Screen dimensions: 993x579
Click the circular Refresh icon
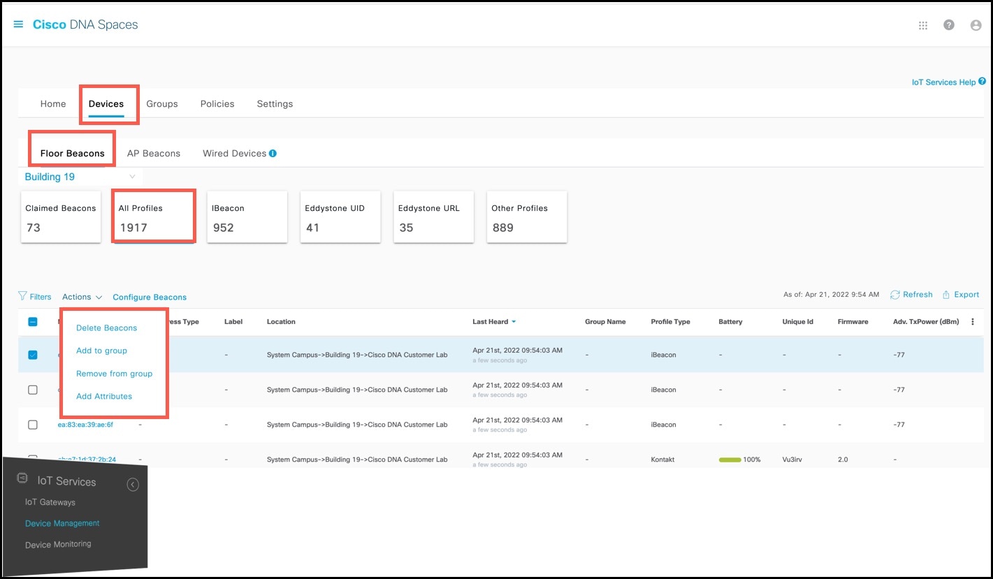(894, 295)
